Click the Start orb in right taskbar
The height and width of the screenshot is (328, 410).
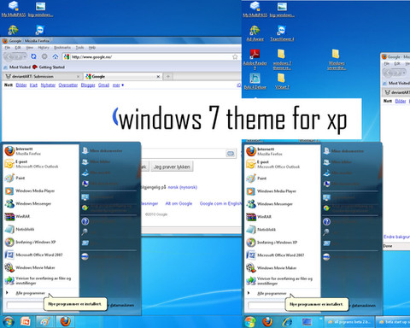[249, 322]
